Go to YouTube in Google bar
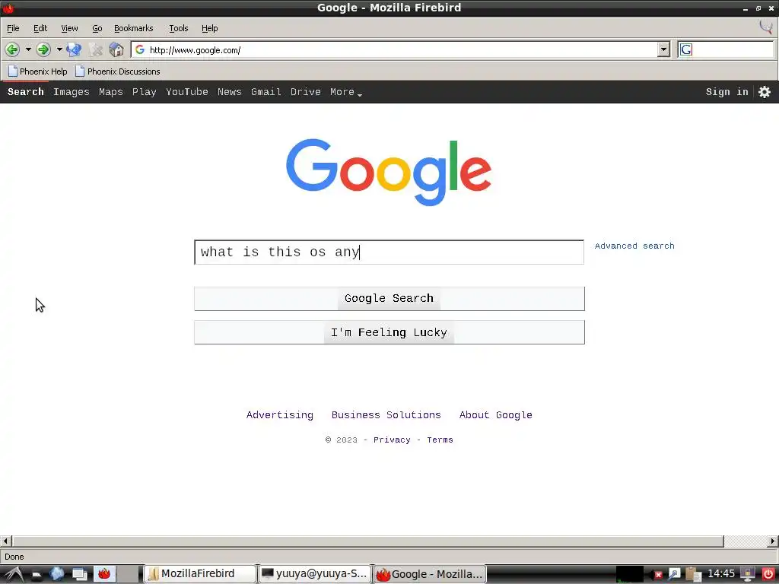 [187, 92]
